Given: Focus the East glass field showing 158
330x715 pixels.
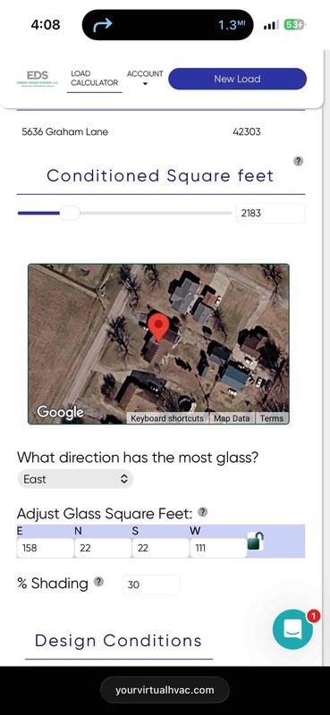Looking at the screenshot, I should tap(46, 548).
